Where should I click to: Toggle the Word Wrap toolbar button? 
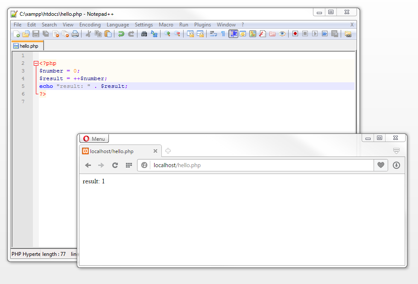point(213,34)
